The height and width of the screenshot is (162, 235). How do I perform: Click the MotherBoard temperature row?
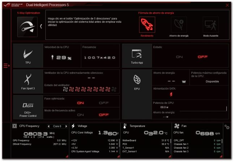coord(146,141)
